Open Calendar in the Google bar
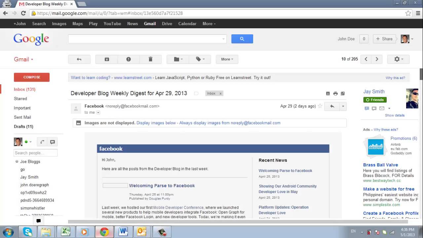The width and height of the screenshot is (423, 238). point(187,23)
